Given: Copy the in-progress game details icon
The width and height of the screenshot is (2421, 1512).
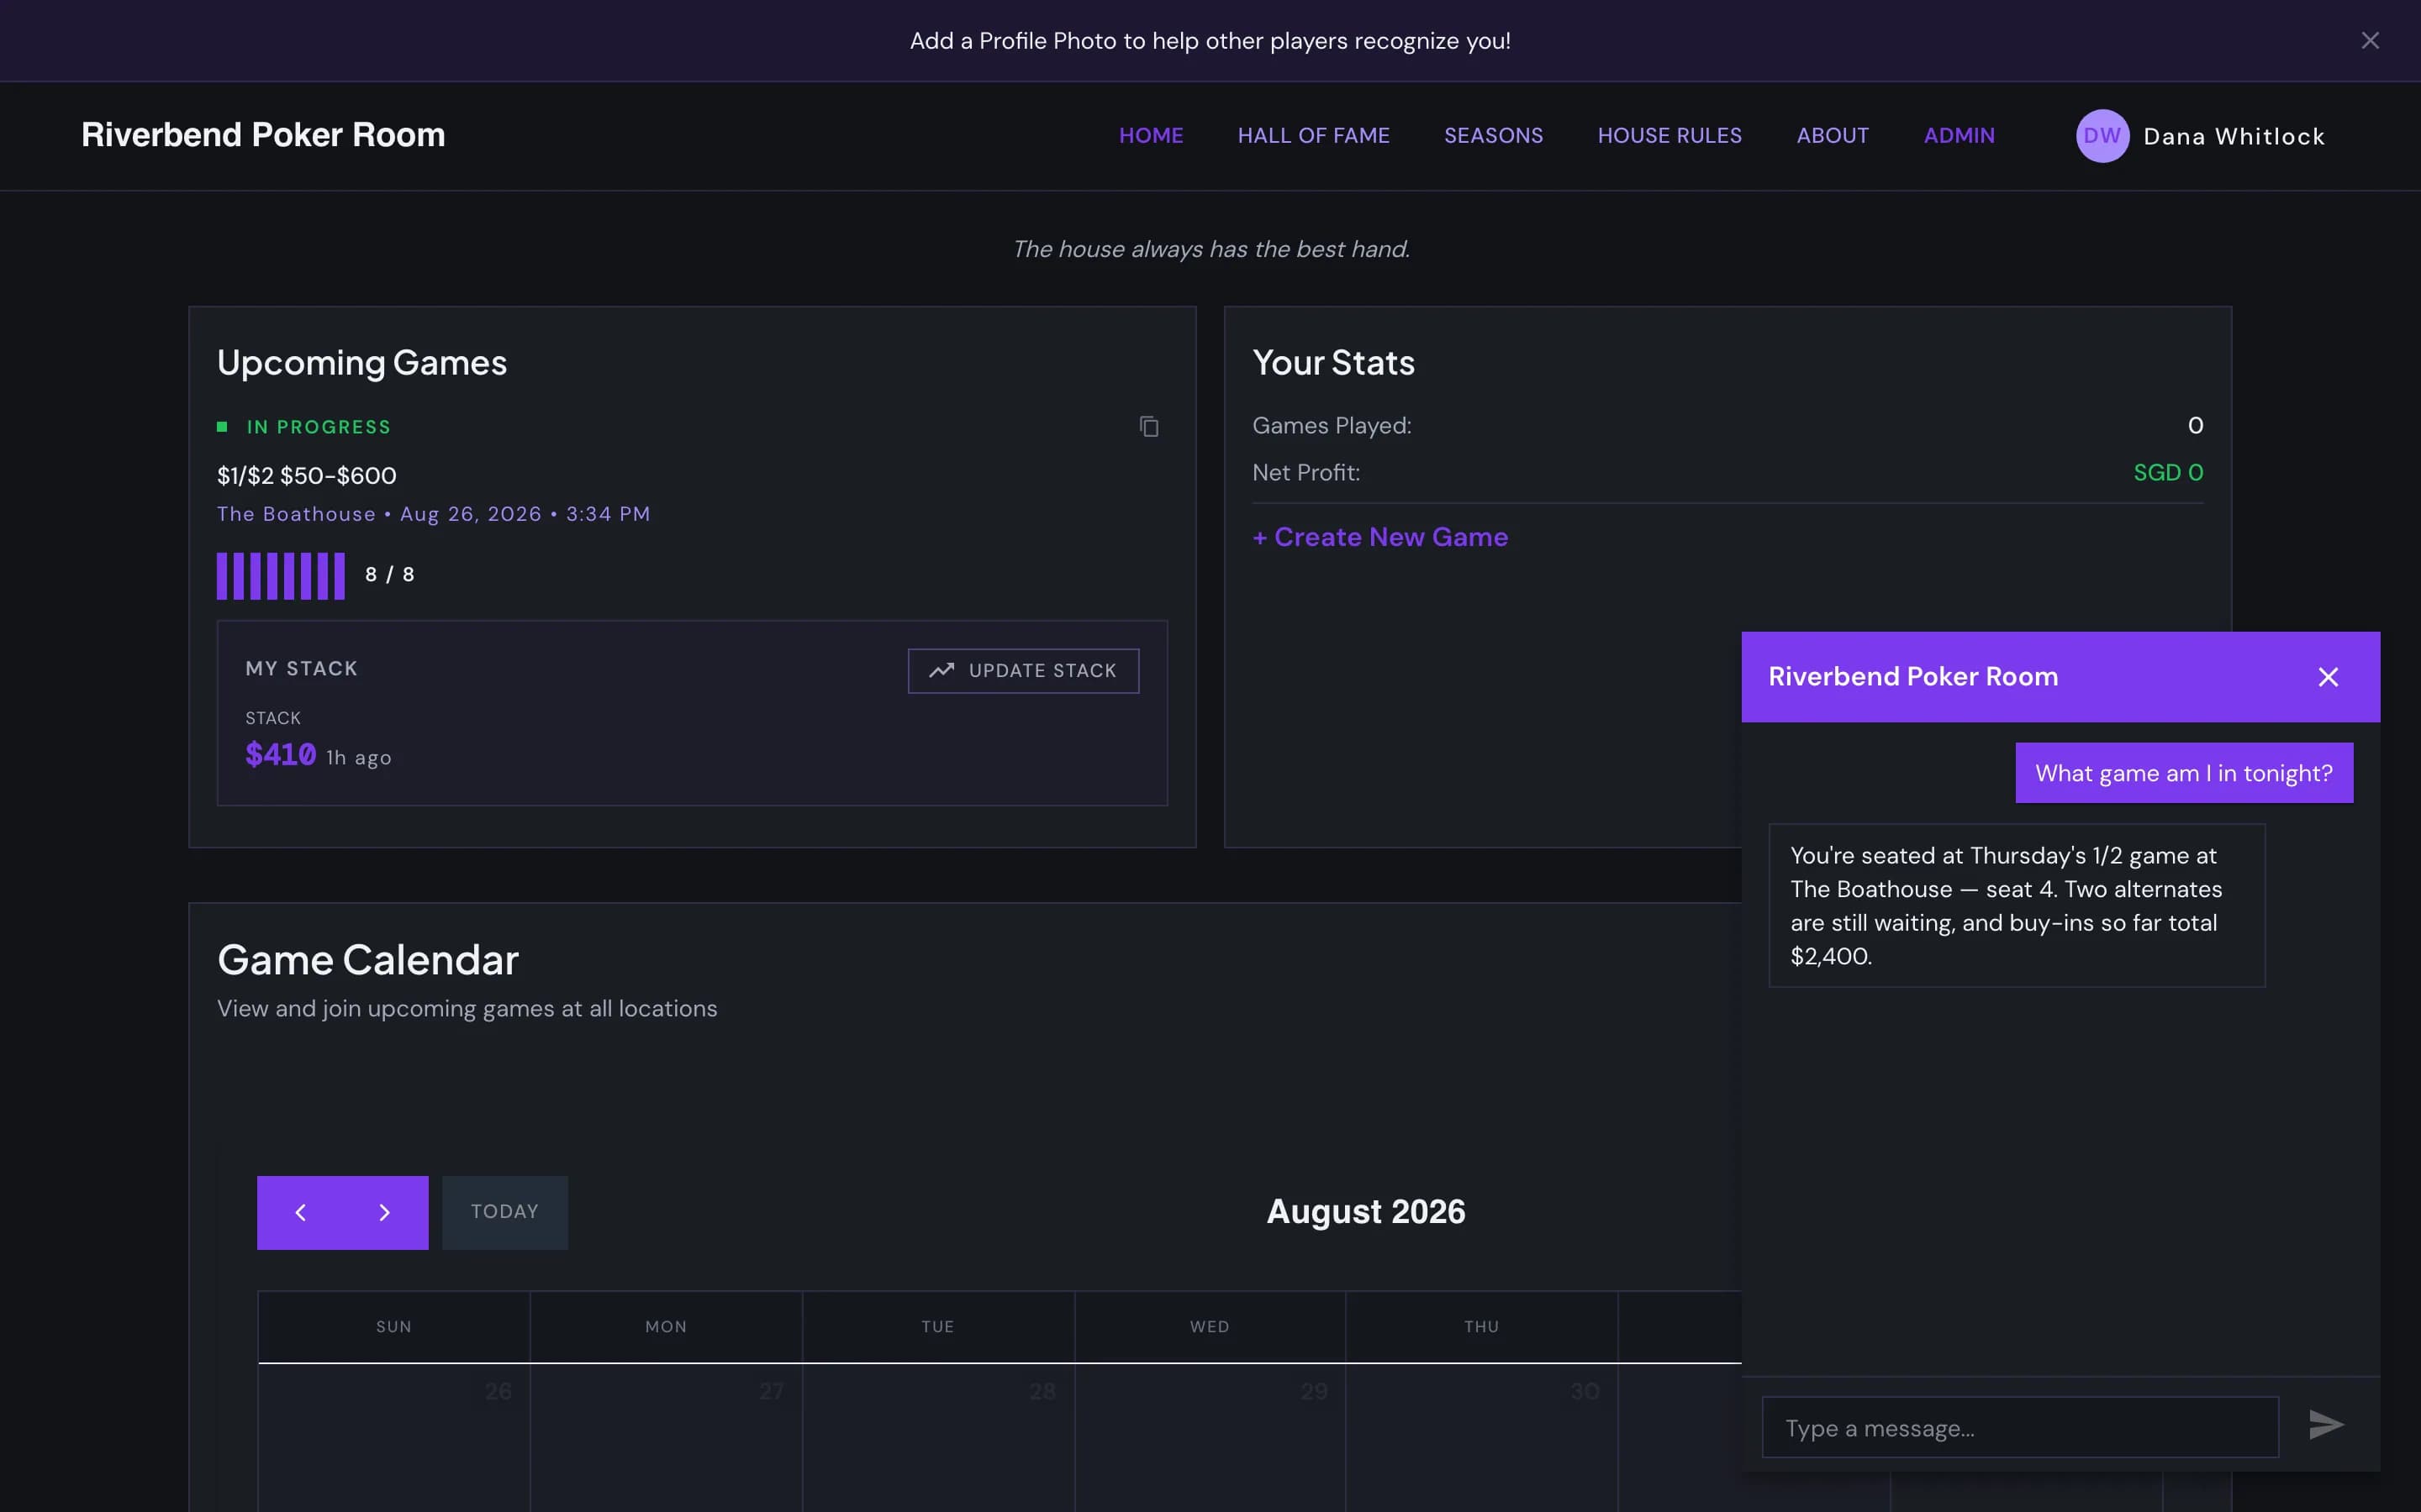Looking at the screenshot, I should point(1149,427).
